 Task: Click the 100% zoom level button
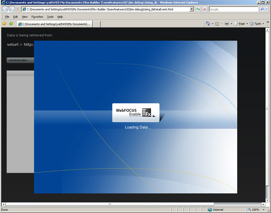point(254,210)
